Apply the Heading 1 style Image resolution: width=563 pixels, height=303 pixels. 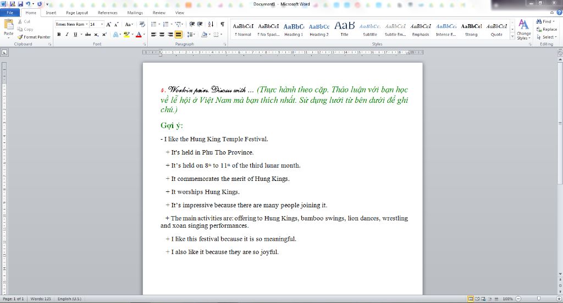[x=294, y=30]
